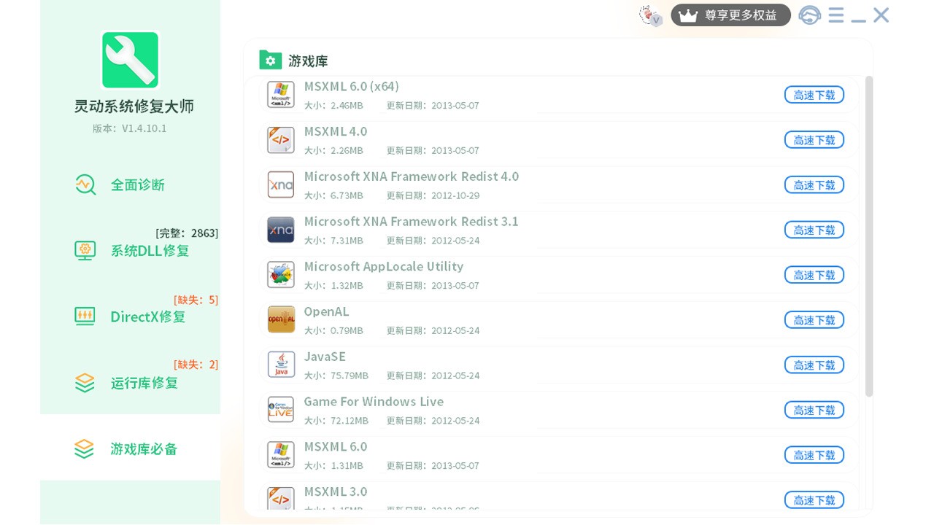Viewport: 934px width, 525px height.
Task: Click the user avatar icon with V badge
Action: [651, 15]
